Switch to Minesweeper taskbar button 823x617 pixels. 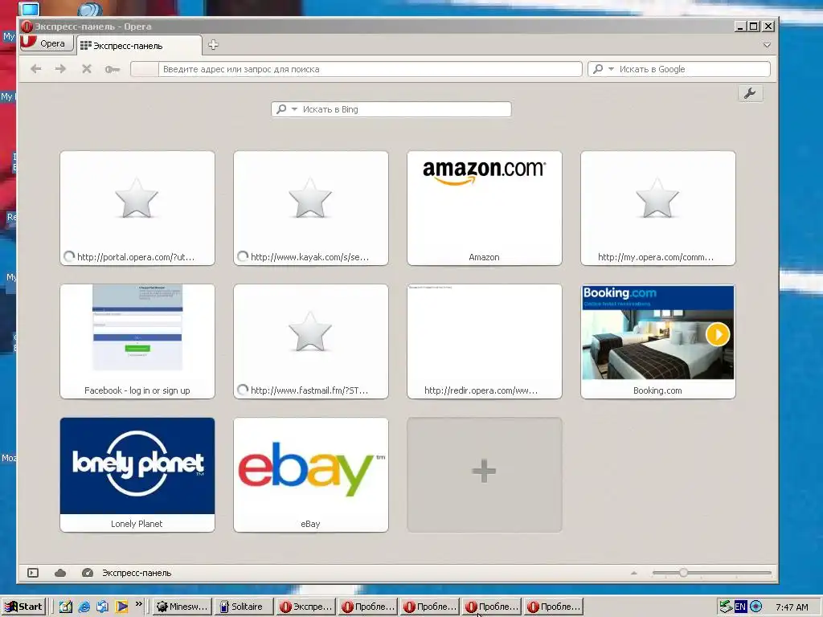182,607
